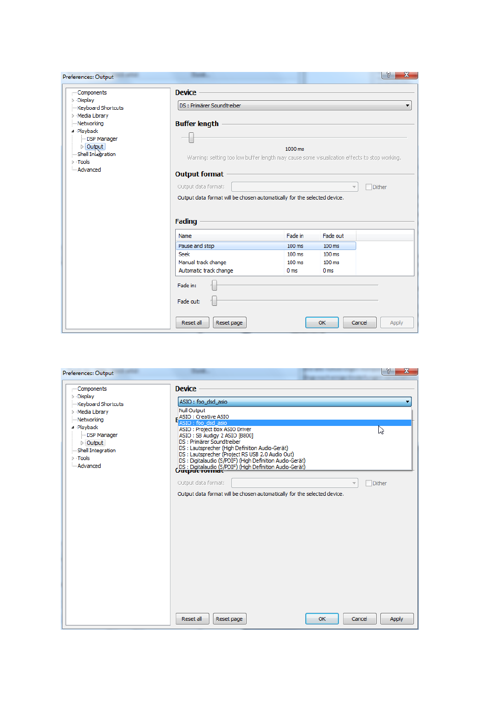Viewport: 501px width, 709px height.
Task: Choose DS : Lautsprecher (High Definition Audio-Gerät)
Action: click(295, 449)
